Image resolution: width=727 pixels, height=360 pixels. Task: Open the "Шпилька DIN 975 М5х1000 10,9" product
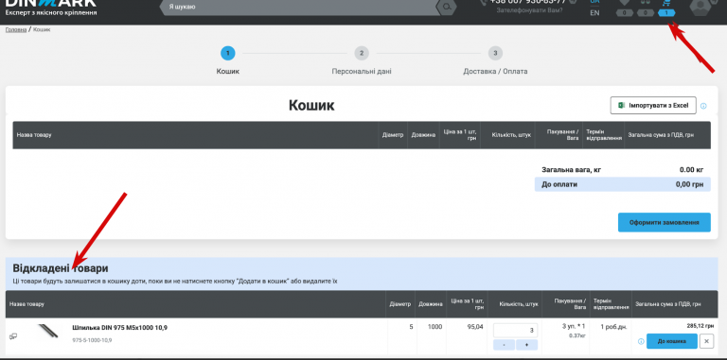tap(119, 328)
